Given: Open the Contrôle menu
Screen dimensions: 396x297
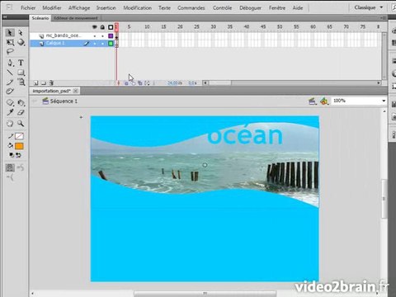Looking at the screenshot, I should [222, 7].
